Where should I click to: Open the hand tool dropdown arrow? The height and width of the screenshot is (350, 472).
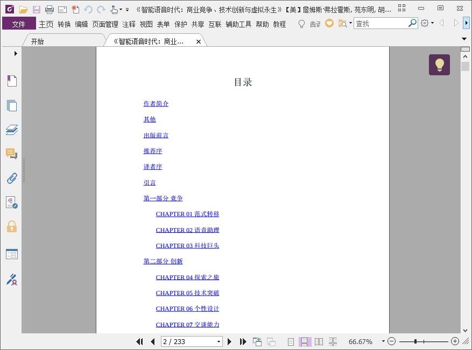tap(121, 10)
